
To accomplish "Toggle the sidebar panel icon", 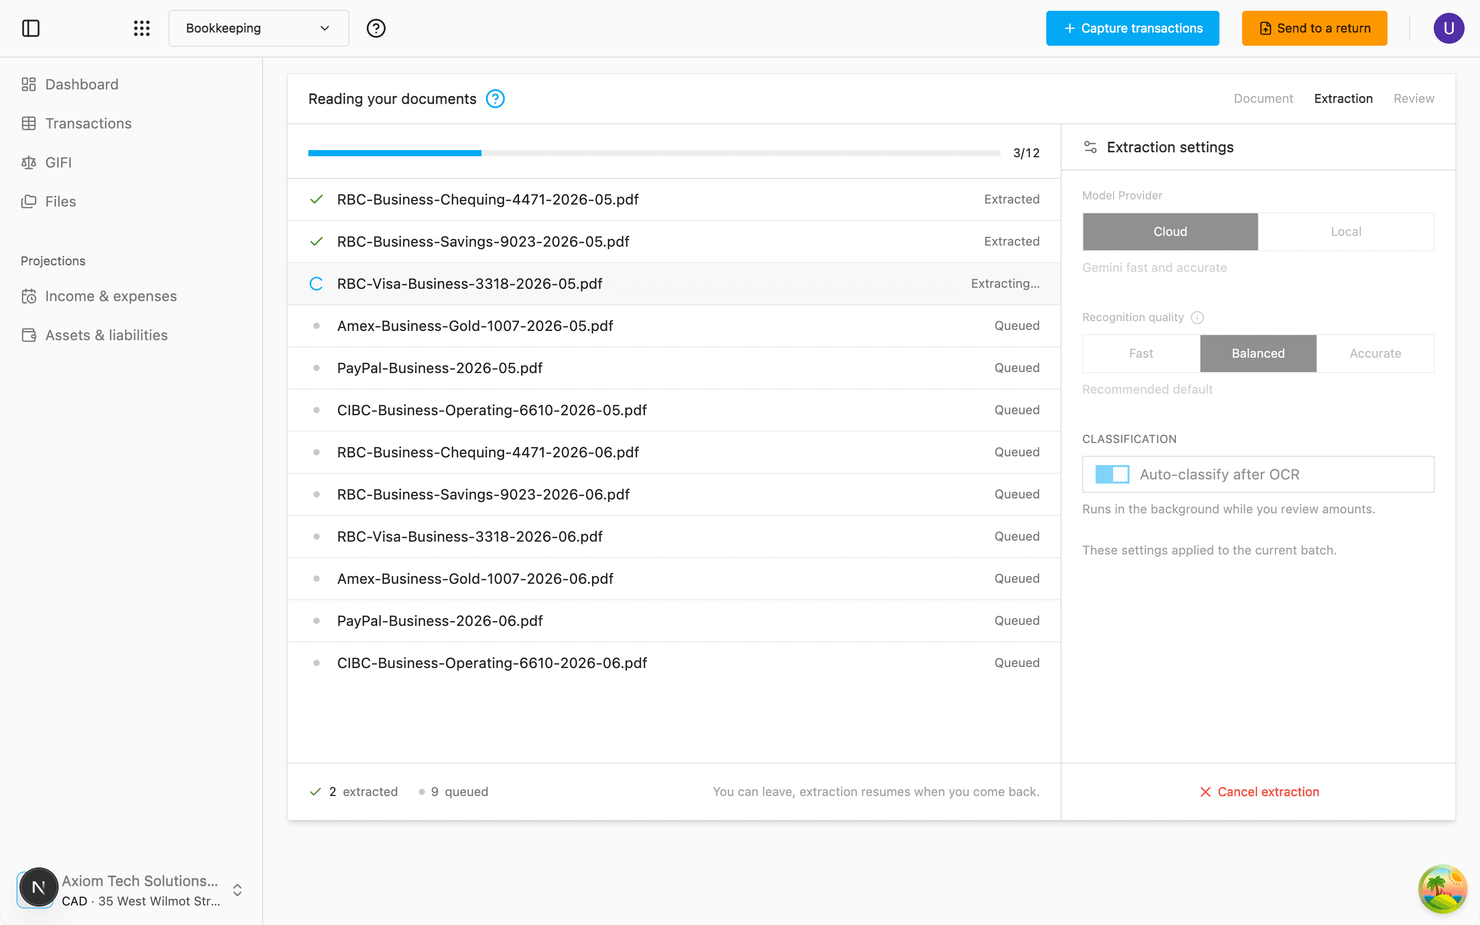I will pyautogui.click(x=31, y=28).
